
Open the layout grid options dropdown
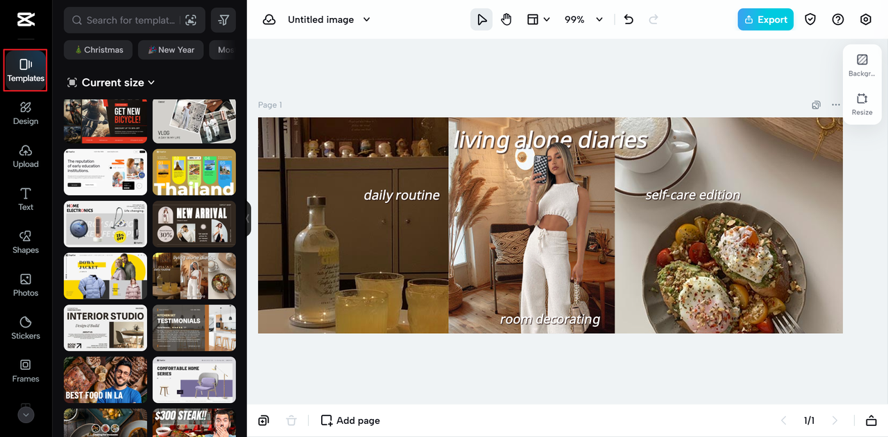coord(538,19)
